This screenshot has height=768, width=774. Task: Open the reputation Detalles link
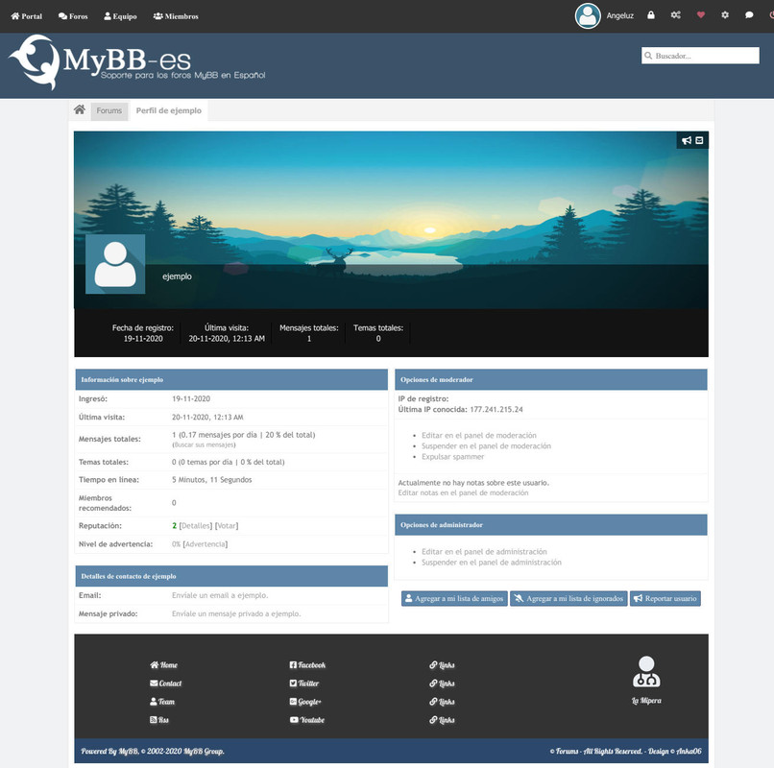[x=196, y=526]
